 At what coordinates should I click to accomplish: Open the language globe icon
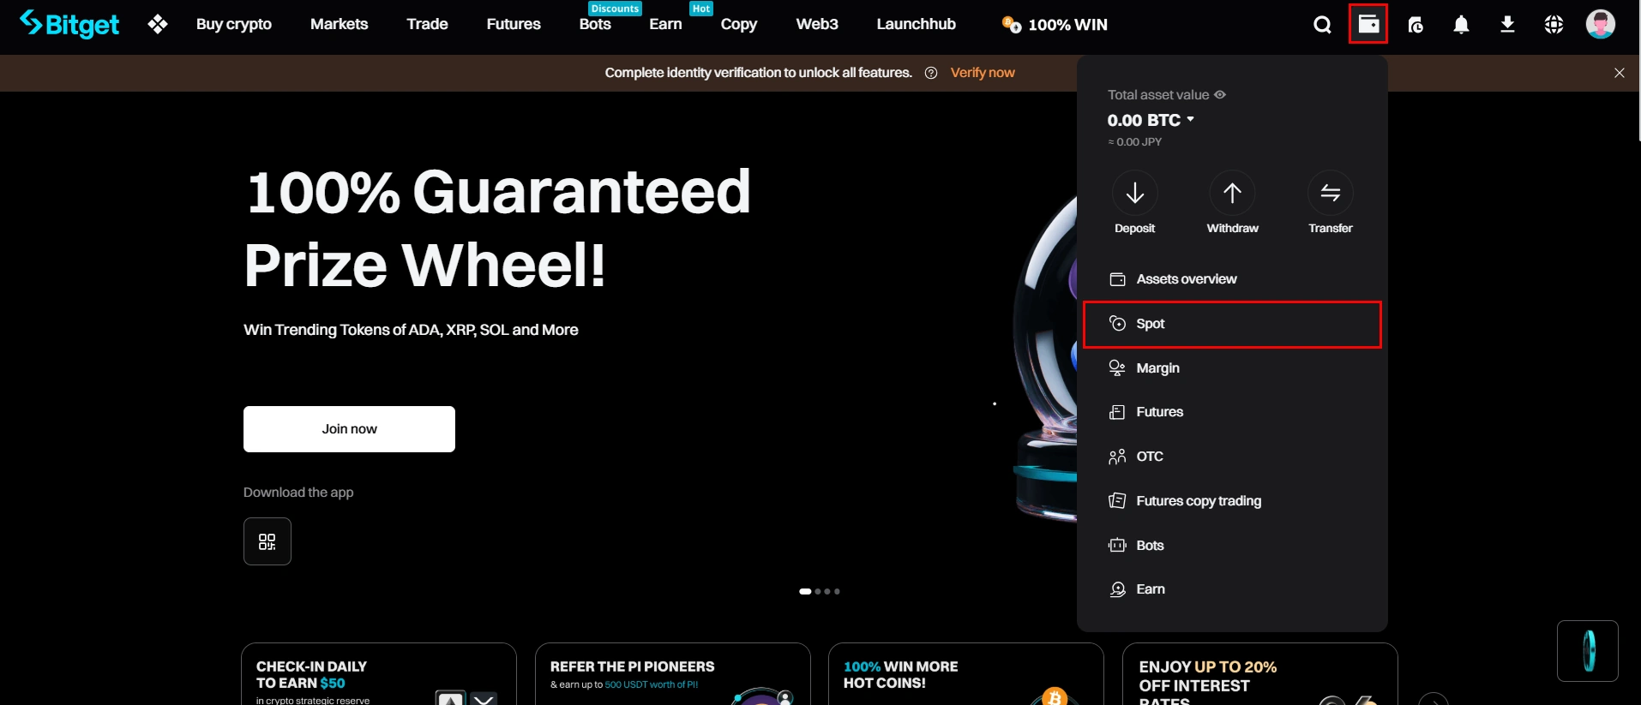click(1554, 25)
